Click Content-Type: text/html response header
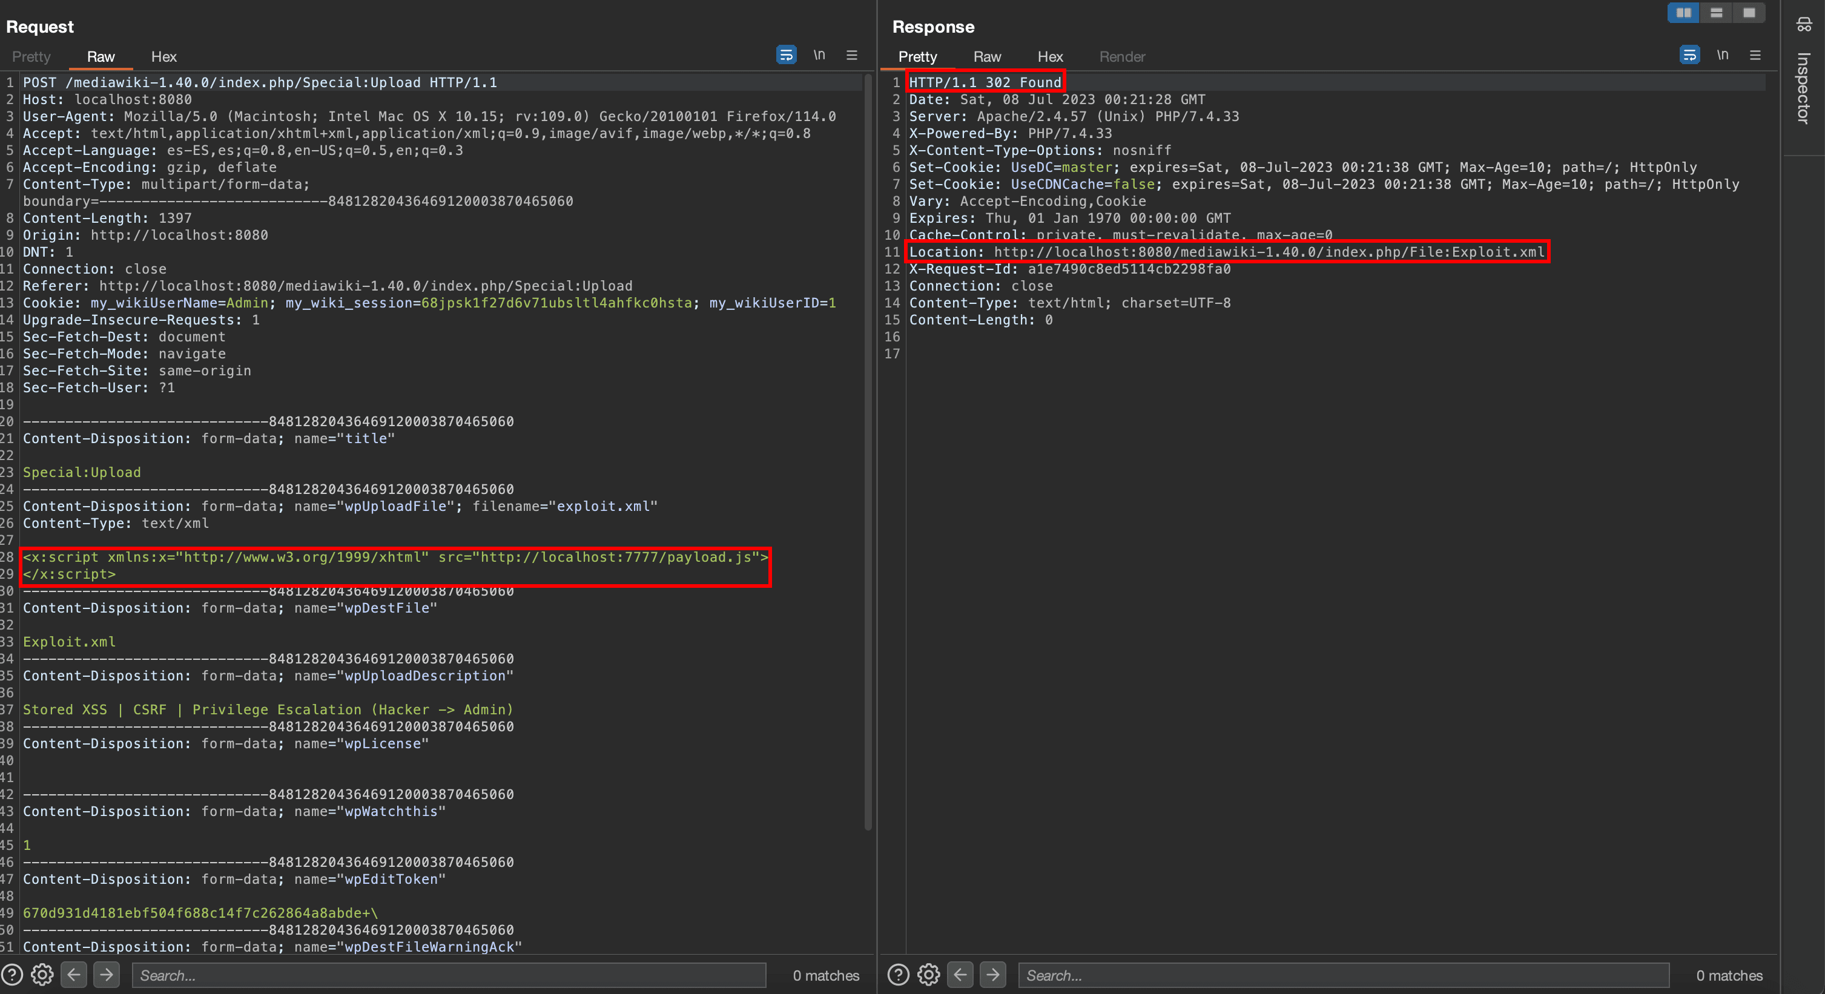 coord(1070,303)
